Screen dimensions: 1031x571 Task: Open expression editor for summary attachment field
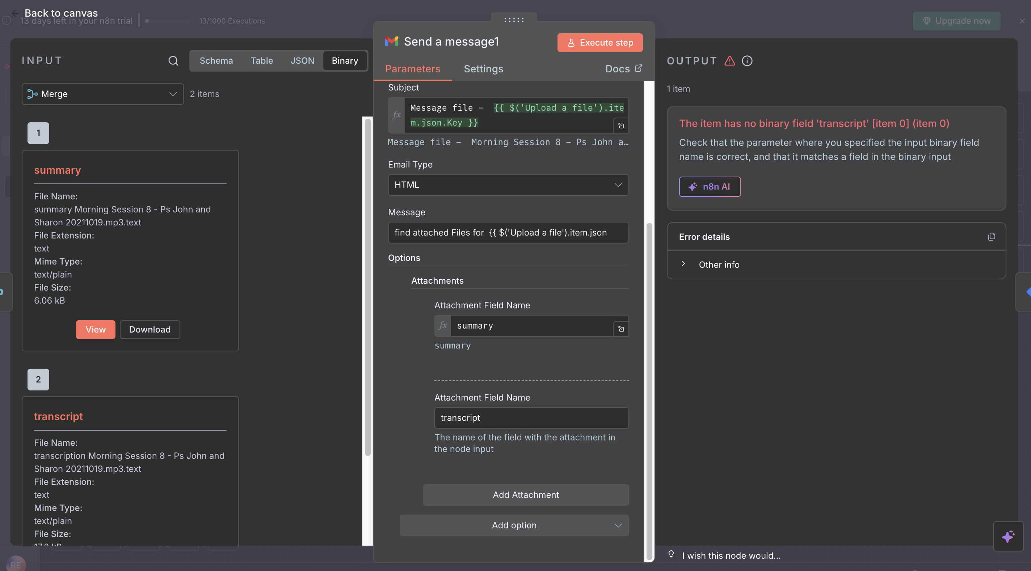tap(621, 329)
